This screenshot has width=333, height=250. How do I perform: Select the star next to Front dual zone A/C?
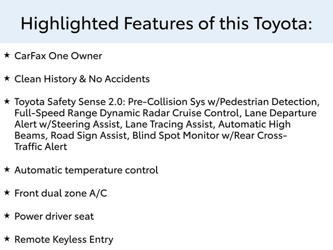(x=6, y=192)
